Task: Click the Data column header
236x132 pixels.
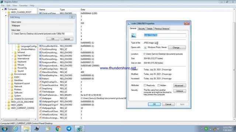Action: 105,10
